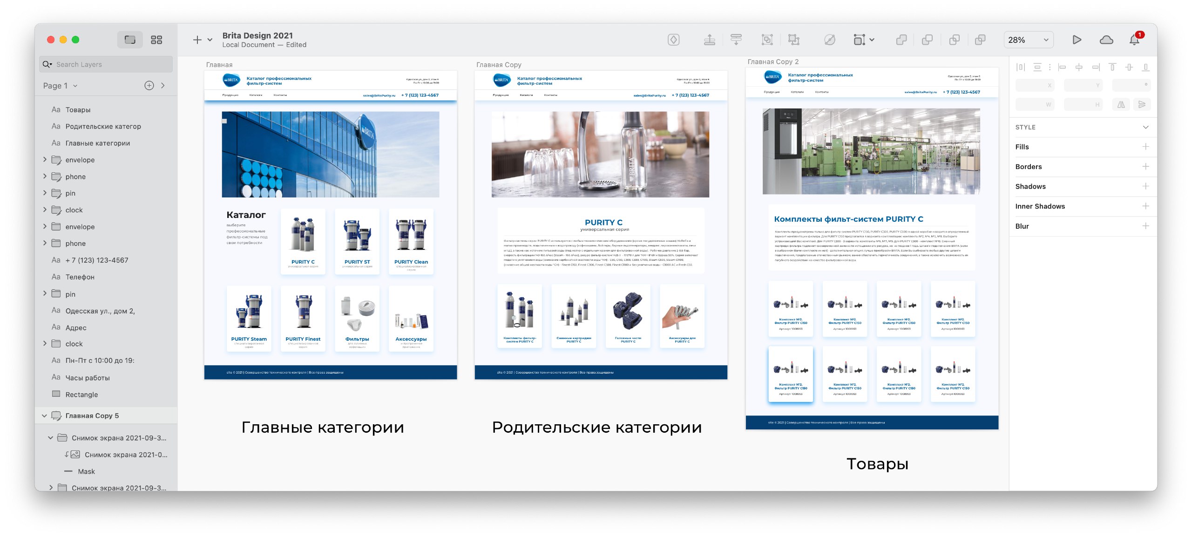Click the Group toolbar icon
The width and height of the screenshot is (1192, 537).
tap(767, 40)
